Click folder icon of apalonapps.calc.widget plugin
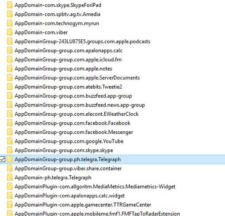The height and width of the screenshot is (216, 225). tap(10, 196)
